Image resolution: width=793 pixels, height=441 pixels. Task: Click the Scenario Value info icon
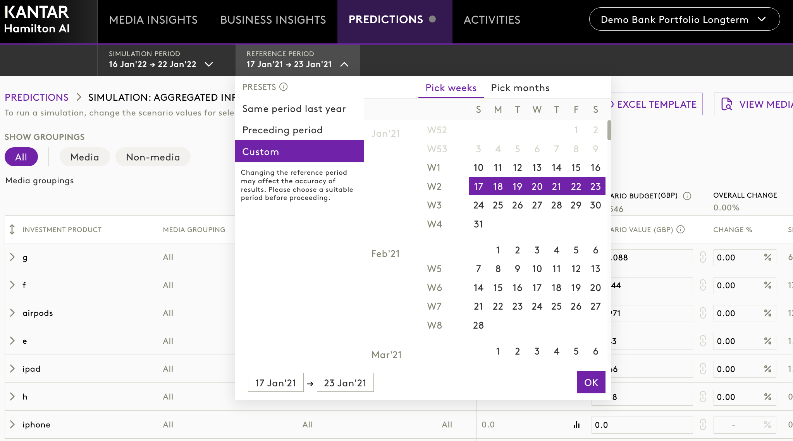[681, 229]
